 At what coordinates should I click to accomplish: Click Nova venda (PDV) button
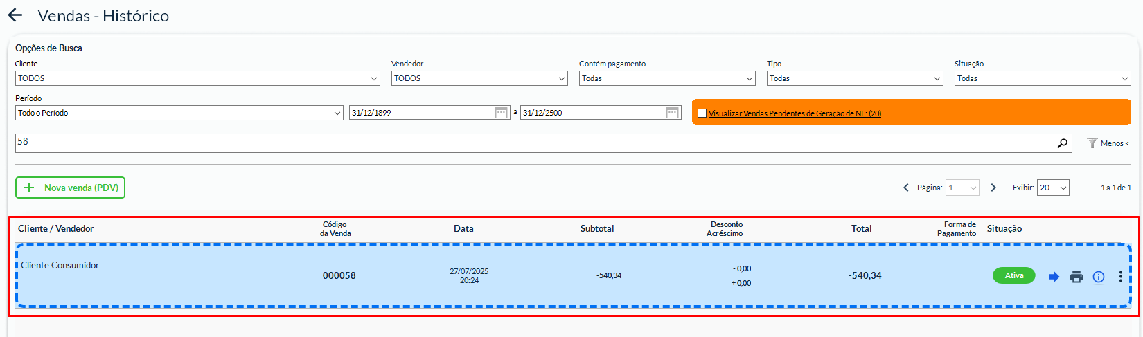[x=71, y=188]
